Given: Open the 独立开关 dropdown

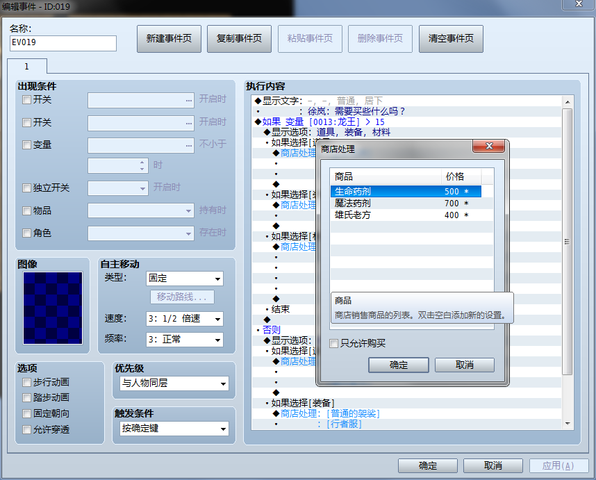Looking at the screenshot, I should [x=118, y=188].
